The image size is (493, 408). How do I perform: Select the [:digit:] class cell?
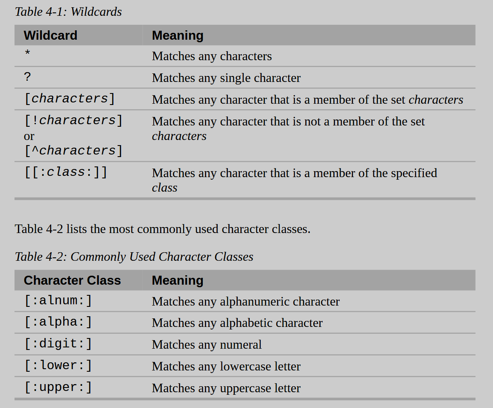58,344
